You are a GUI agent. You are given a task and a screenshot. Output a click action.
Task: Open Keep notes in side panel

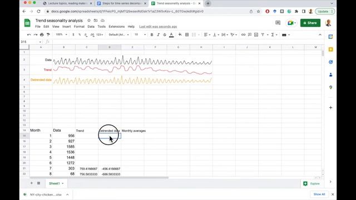(x=330, y=49)
